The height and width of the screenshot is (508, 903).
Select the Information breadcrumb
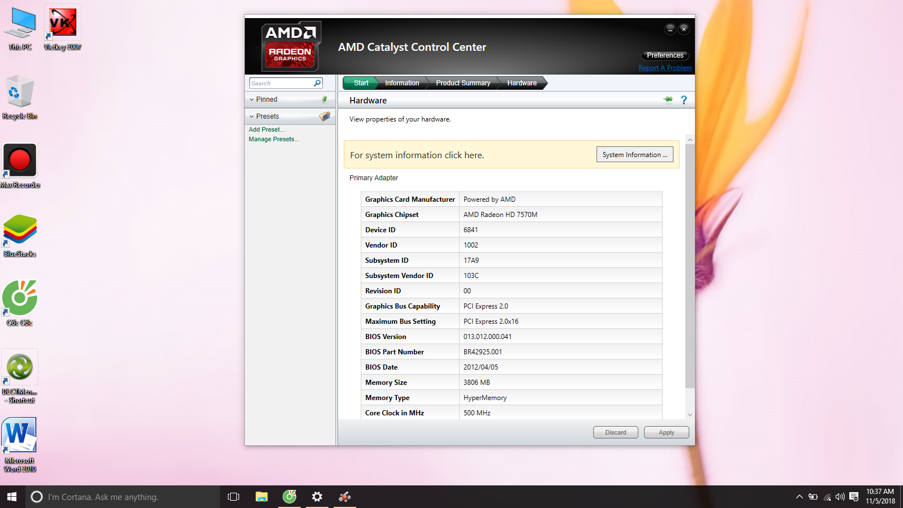[402, 83]
